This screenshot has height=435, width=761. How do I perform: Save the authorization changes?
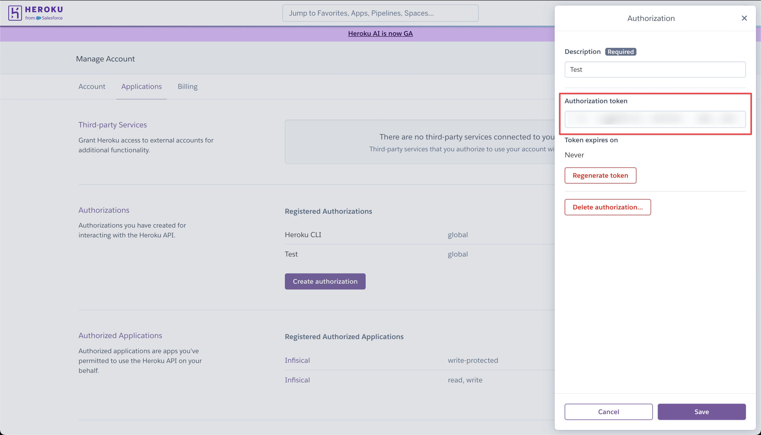tap(702, 412)
